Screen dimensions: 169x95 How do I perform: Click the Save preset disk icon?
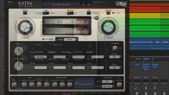coord(89,5)
